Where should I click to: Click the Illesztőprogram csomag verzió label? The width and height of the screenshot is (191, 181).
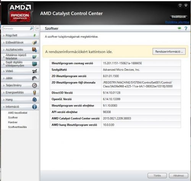[x=72, y=63]
